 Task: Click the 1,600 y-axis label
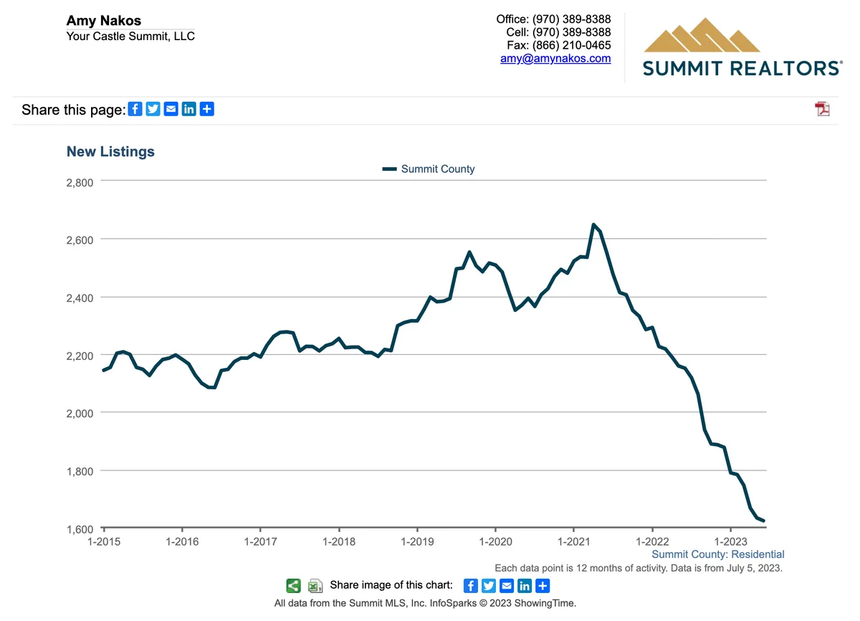coord(80,529)
